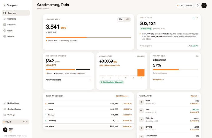
Task: Go to Finances in the sidebar
Action: coord(16,25)
